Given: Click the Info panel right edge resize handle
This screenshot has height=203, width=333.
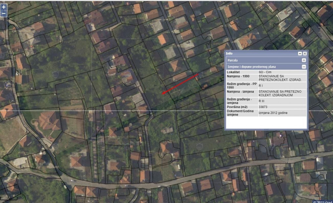Looking at the screenshot, I should coord(308,90).
